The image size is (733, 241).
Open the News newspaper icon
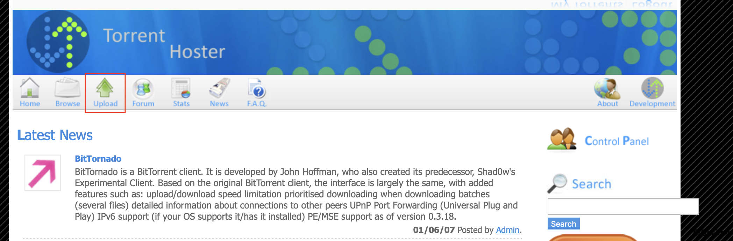tap(219, 88)
